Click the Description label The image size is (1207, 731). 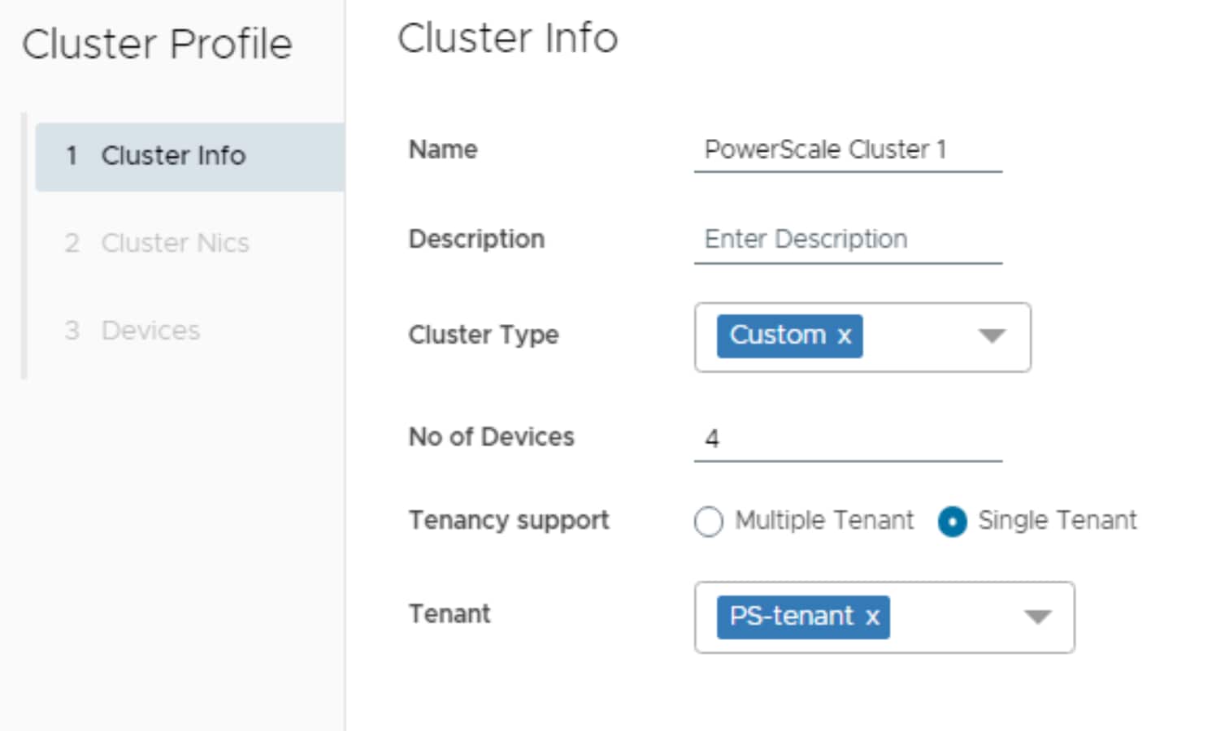476,240
